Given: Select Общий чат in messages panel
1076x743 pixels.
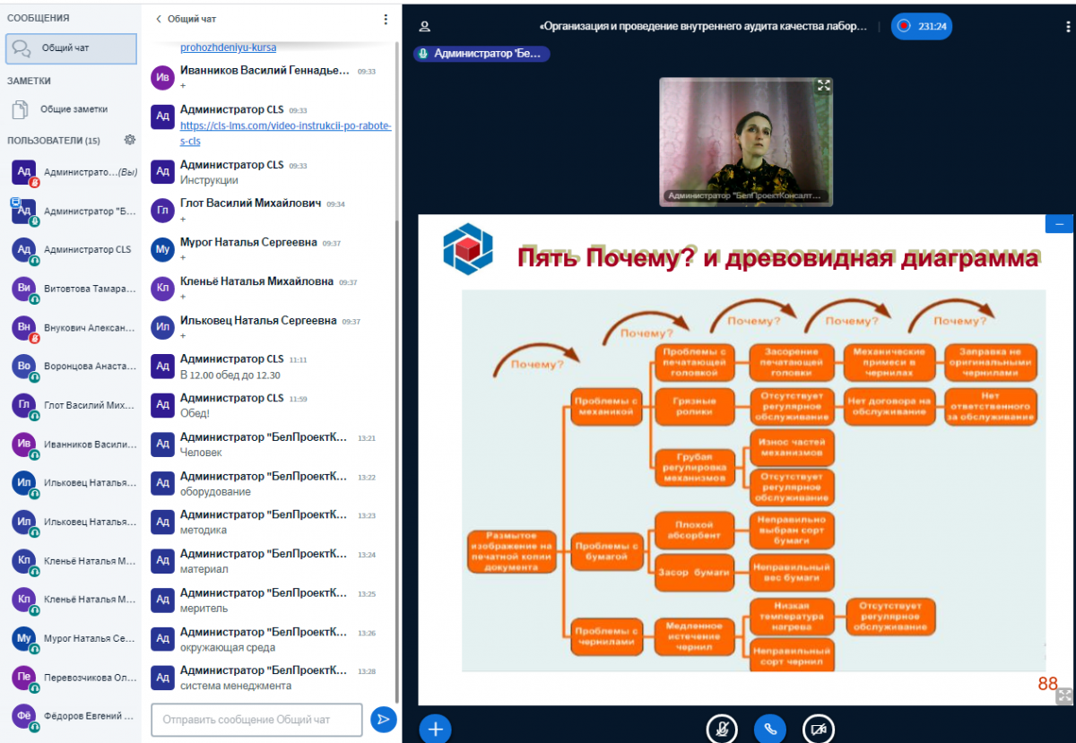Looking at the screenshot, I should 72,48.
